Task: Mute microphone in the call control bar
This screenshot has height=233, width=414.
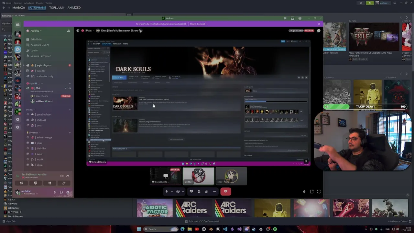Action: 167,192
